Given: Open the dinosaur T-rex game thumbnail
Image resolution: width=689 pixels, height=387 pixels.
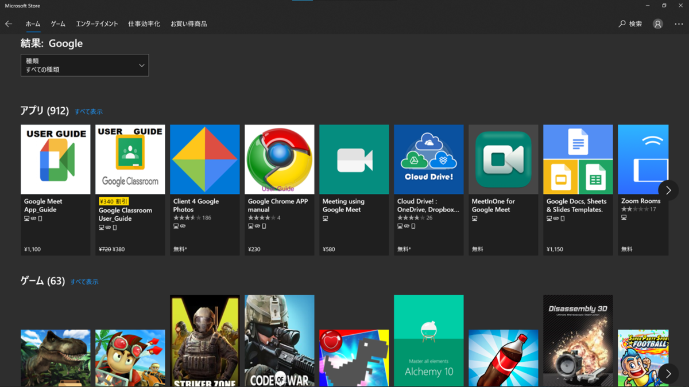Looking at the screenshot, I should click(x=56, y=358).
